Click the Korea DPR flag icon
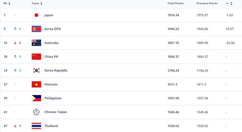Viewport: 242px width, 132px height. click(36, 29)
